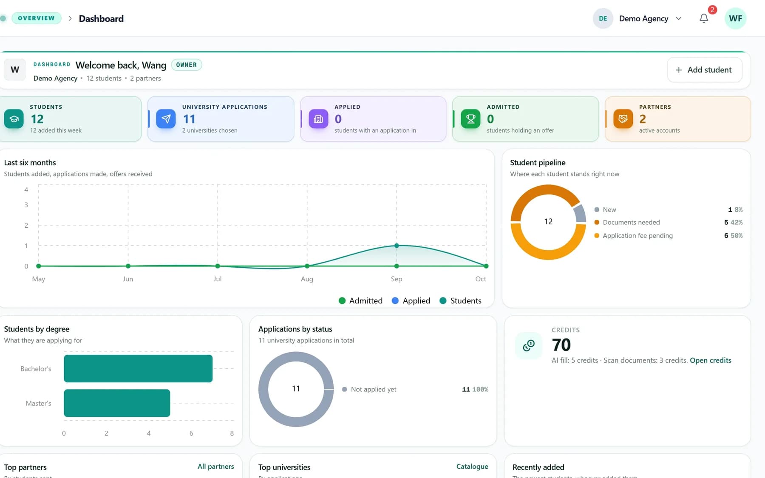Screen dimensions: 765x478
Task: Click the Dashboard breadcrumb title
Action: [101, 19]
